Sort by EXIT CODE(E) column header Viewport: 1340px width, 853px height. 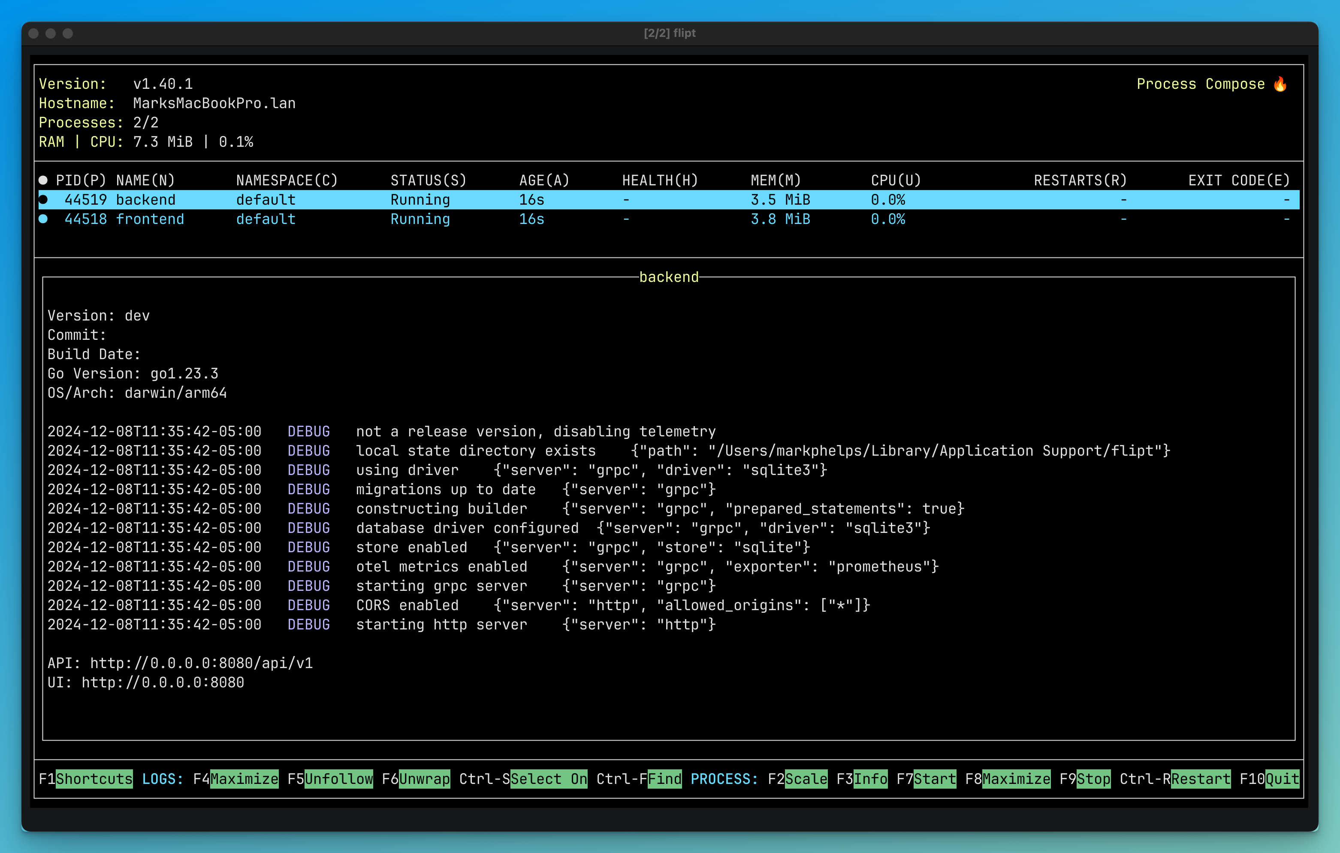click(1239, 180)
